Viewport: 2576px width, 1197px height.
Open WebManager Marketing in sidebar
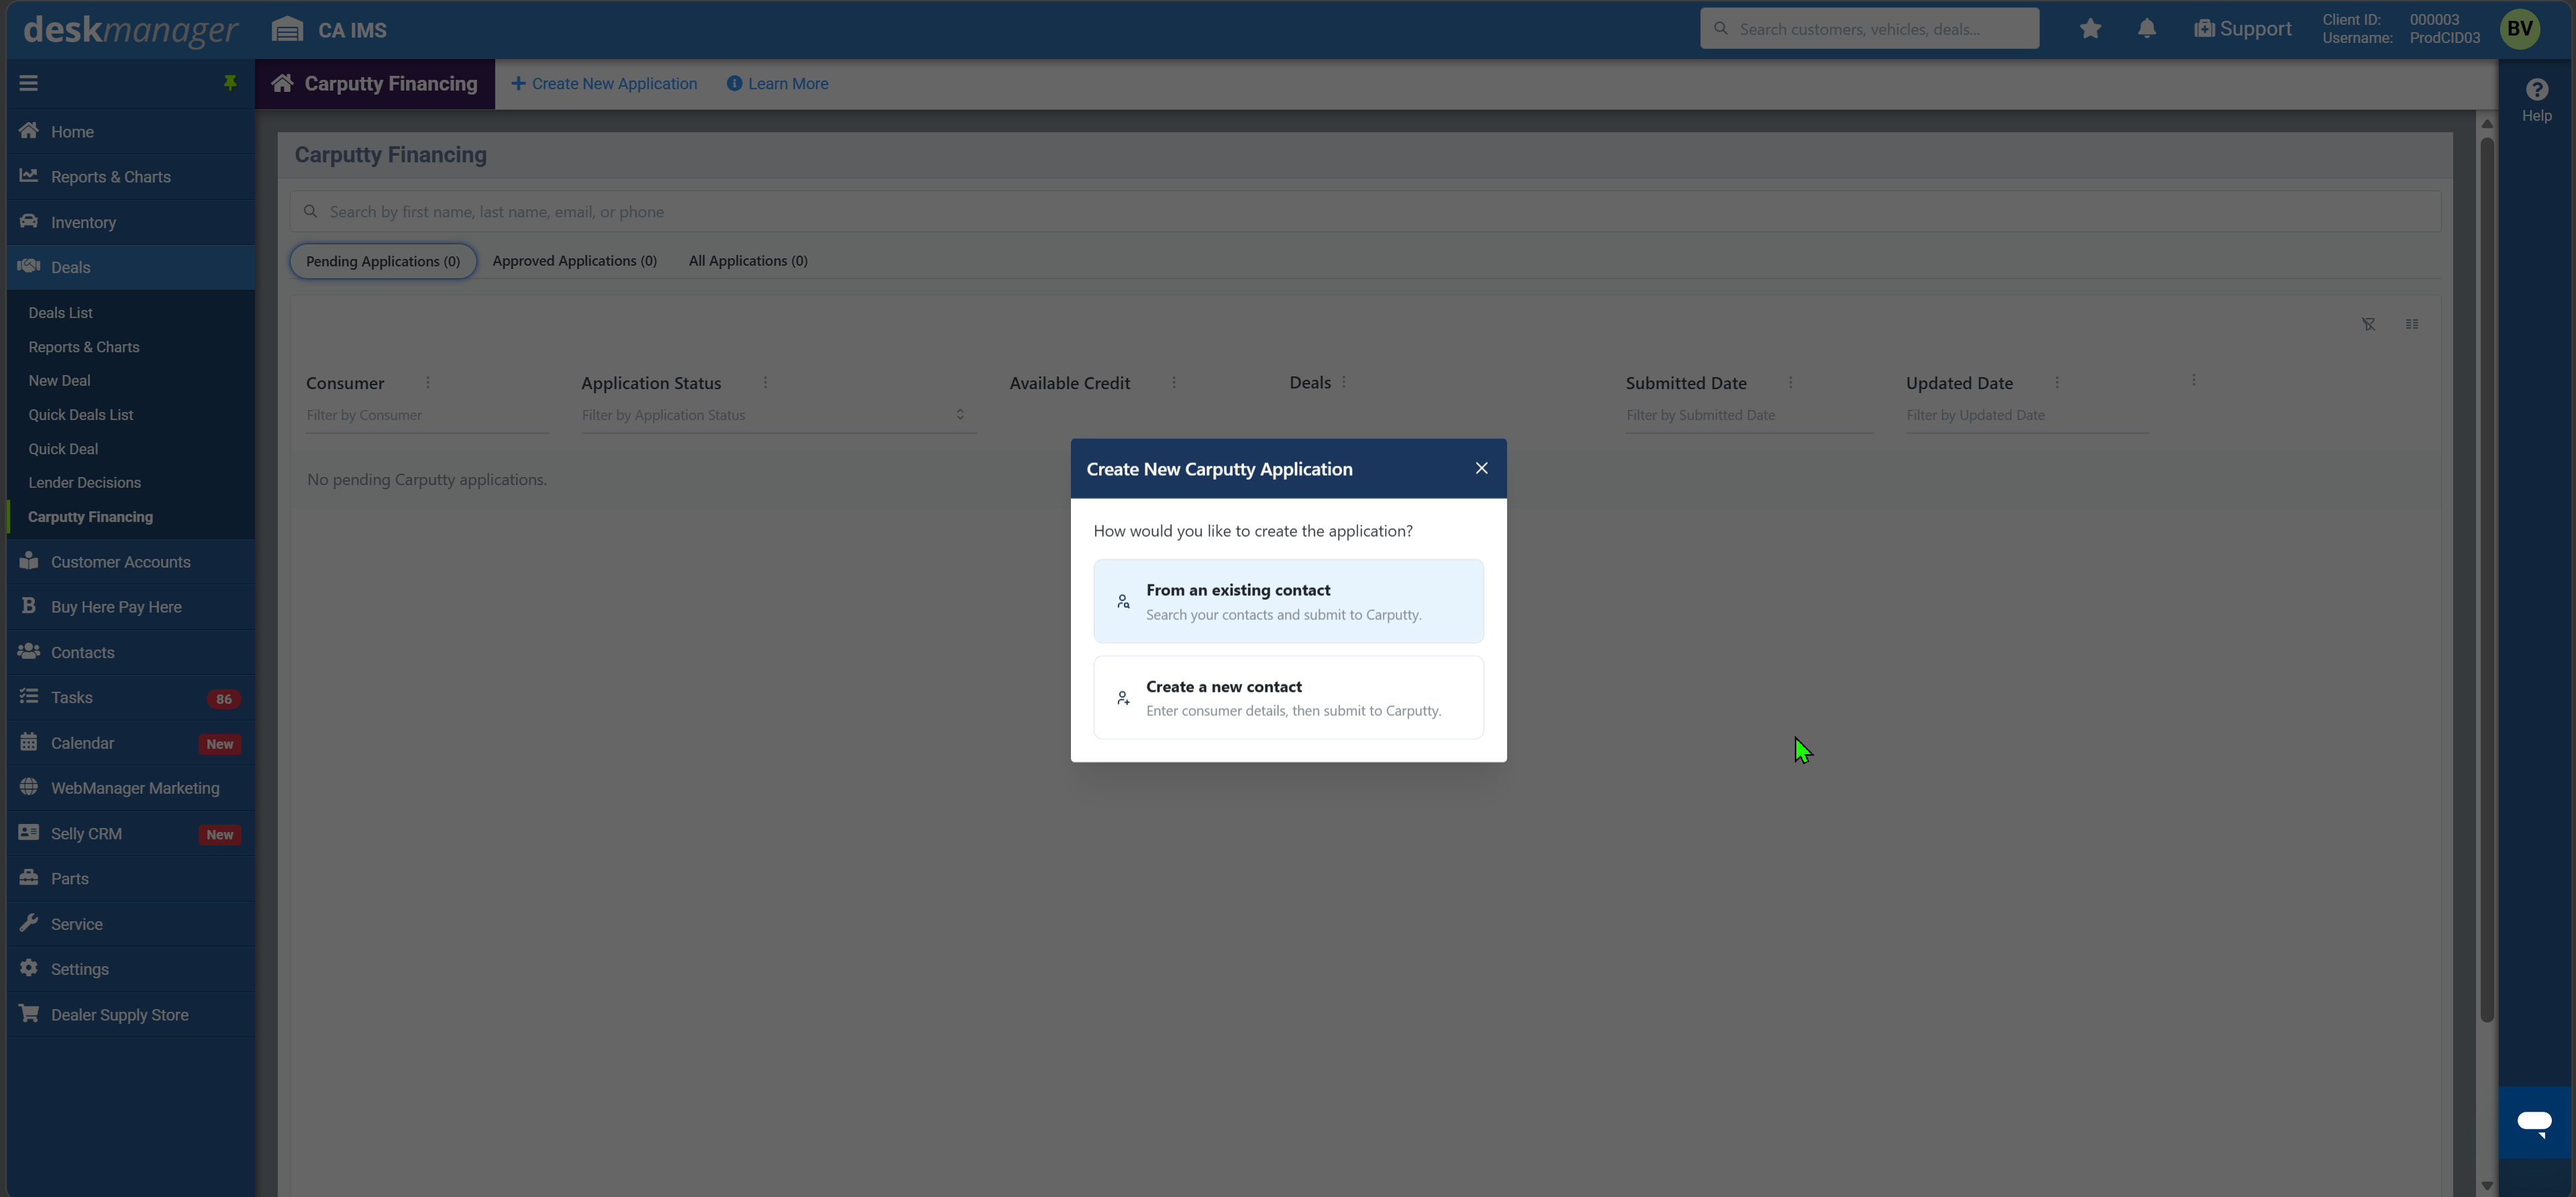tap(131, 788)
